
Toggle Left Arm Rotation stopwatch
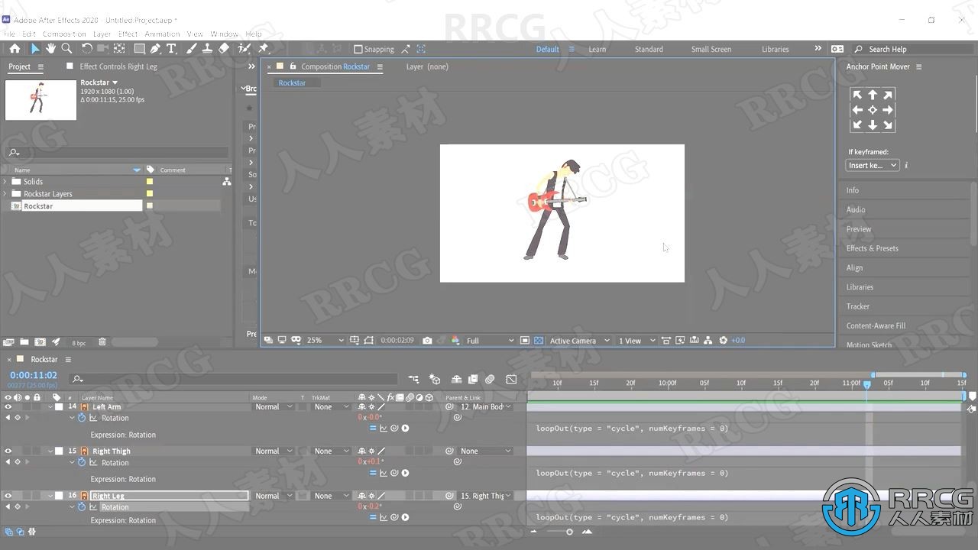(82, 418)
